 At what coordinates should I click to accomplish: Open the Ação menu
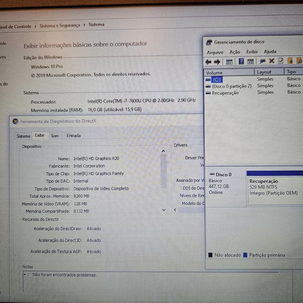pyautogui.click(x=235, y=52)
